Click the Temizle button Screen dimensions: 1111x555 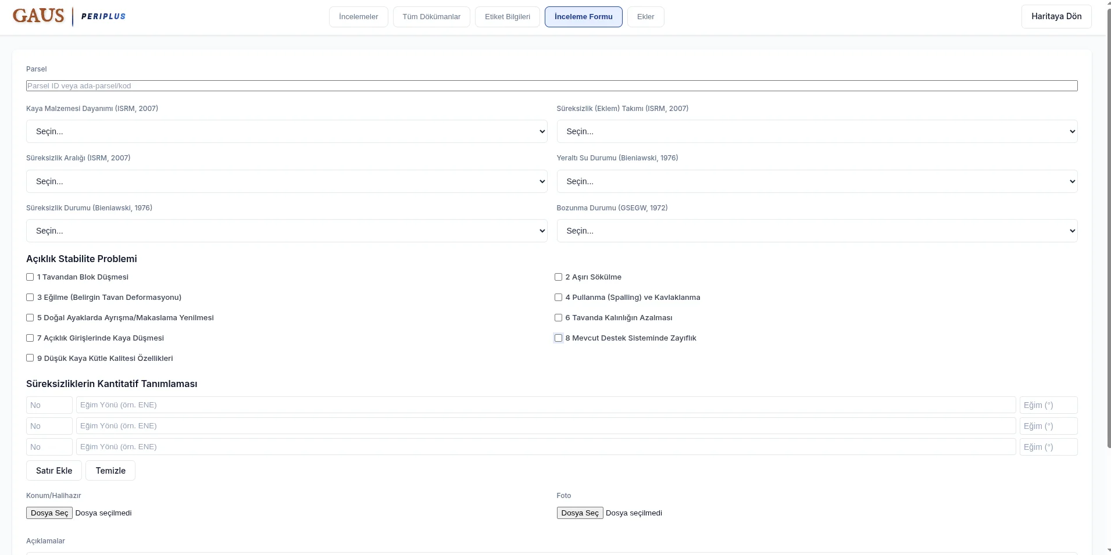[110, 471]
